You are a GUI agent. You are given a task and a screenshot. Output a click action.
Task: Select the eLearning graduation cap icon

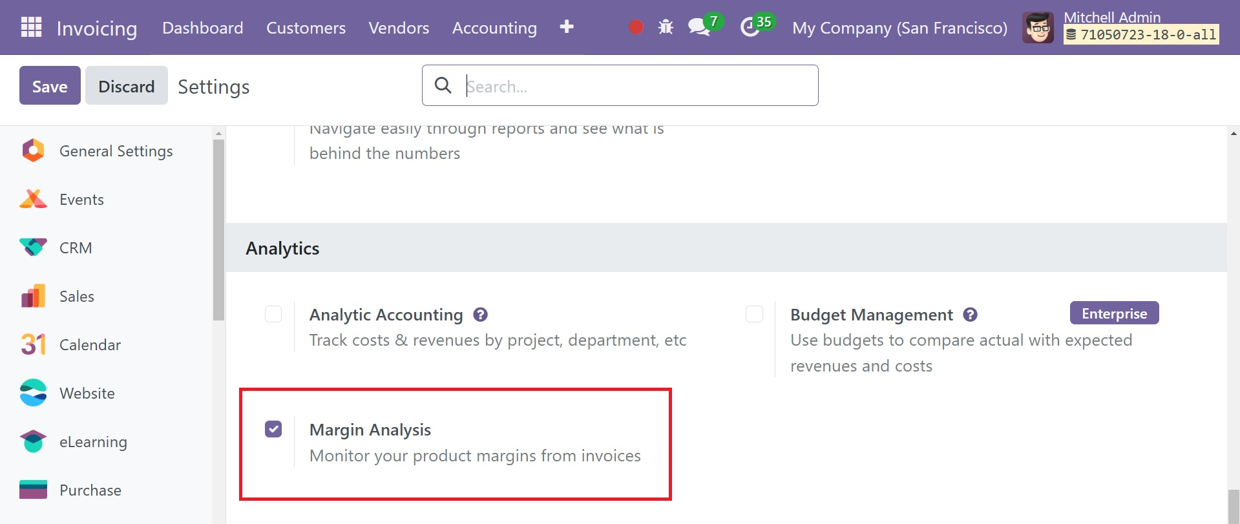(33, 441)
